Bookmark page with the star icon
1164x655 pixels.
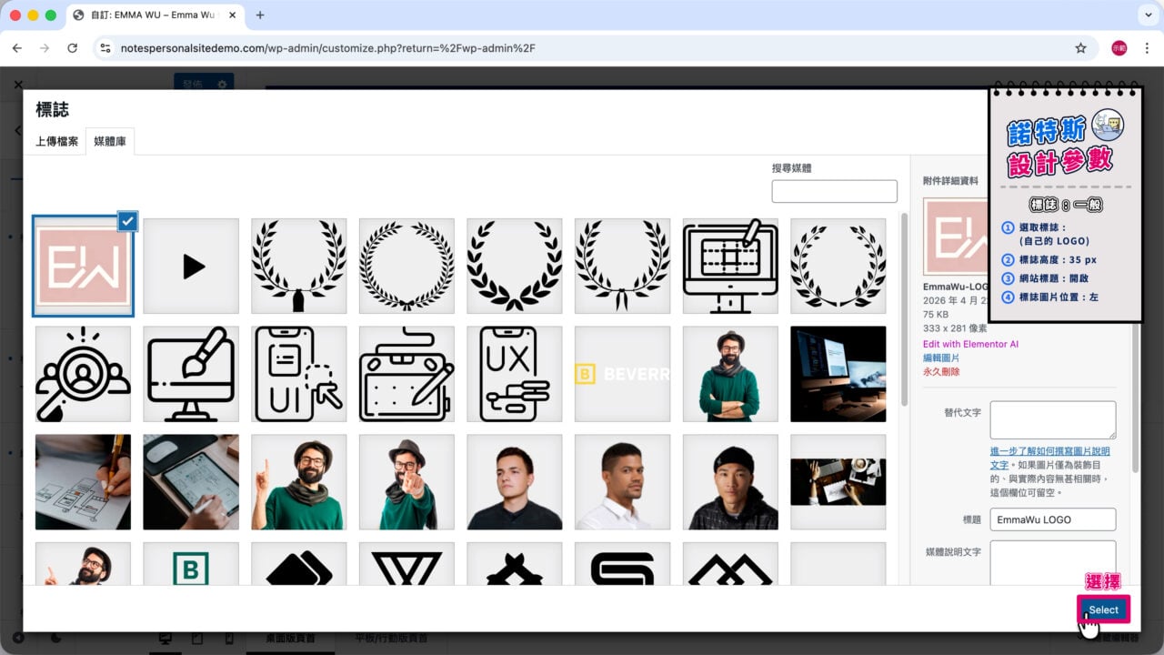click(x=1080, y=48)
